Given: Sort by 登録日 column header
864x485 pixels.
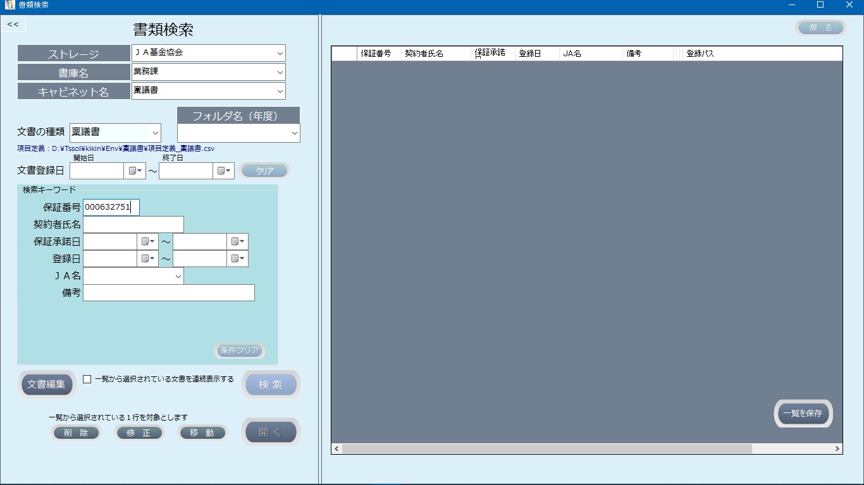Looking at the screenshot, I should (537, 54).
